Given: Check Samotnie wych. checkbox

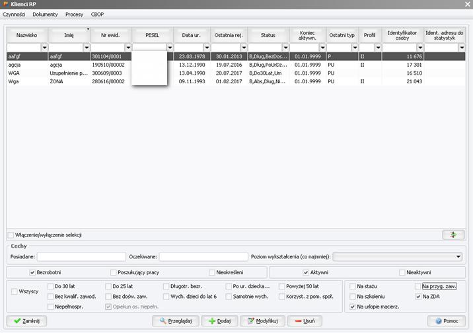Looking at the screenshot, I should (229, 297).
